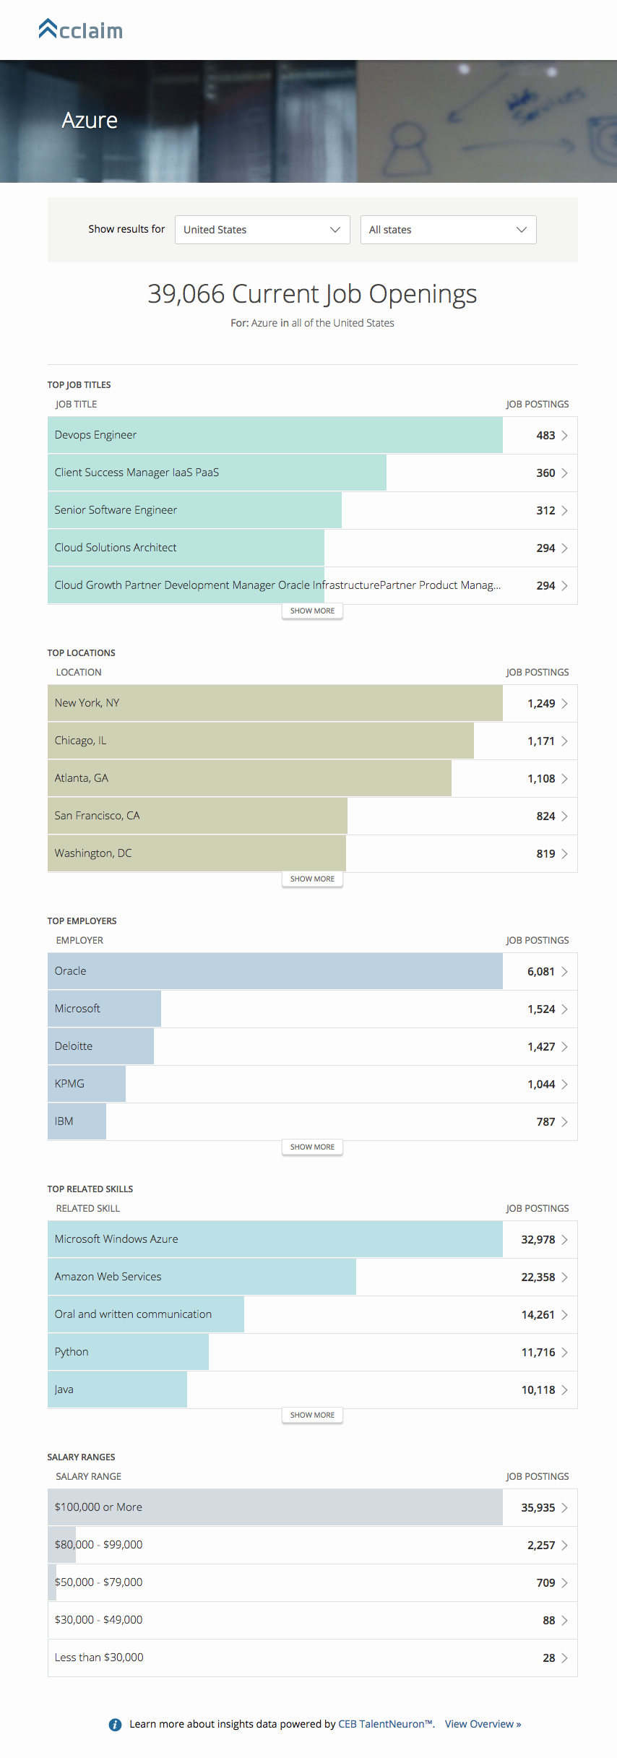Select Java skill name
This screenshot has height=1758, width=617.
click(x=64, y=1389)
